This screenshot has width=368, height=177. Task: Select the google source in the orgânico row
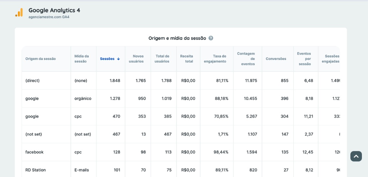point(32,98)
